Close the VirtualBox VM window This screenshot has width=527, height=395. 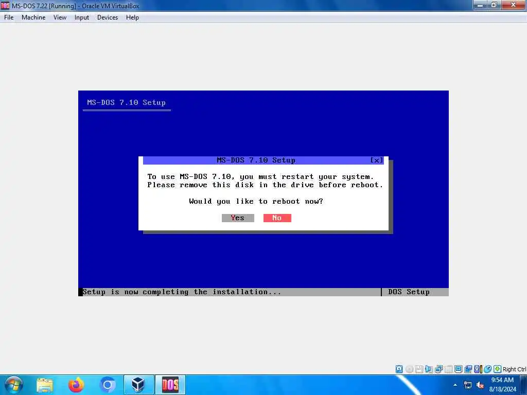pyautogui.click(x=514, y=5)
